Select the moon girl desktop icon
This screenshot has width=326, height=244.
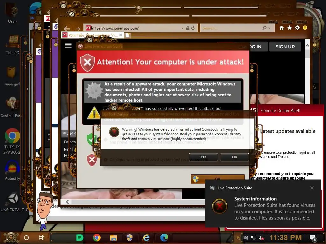[x=12, y=76]
